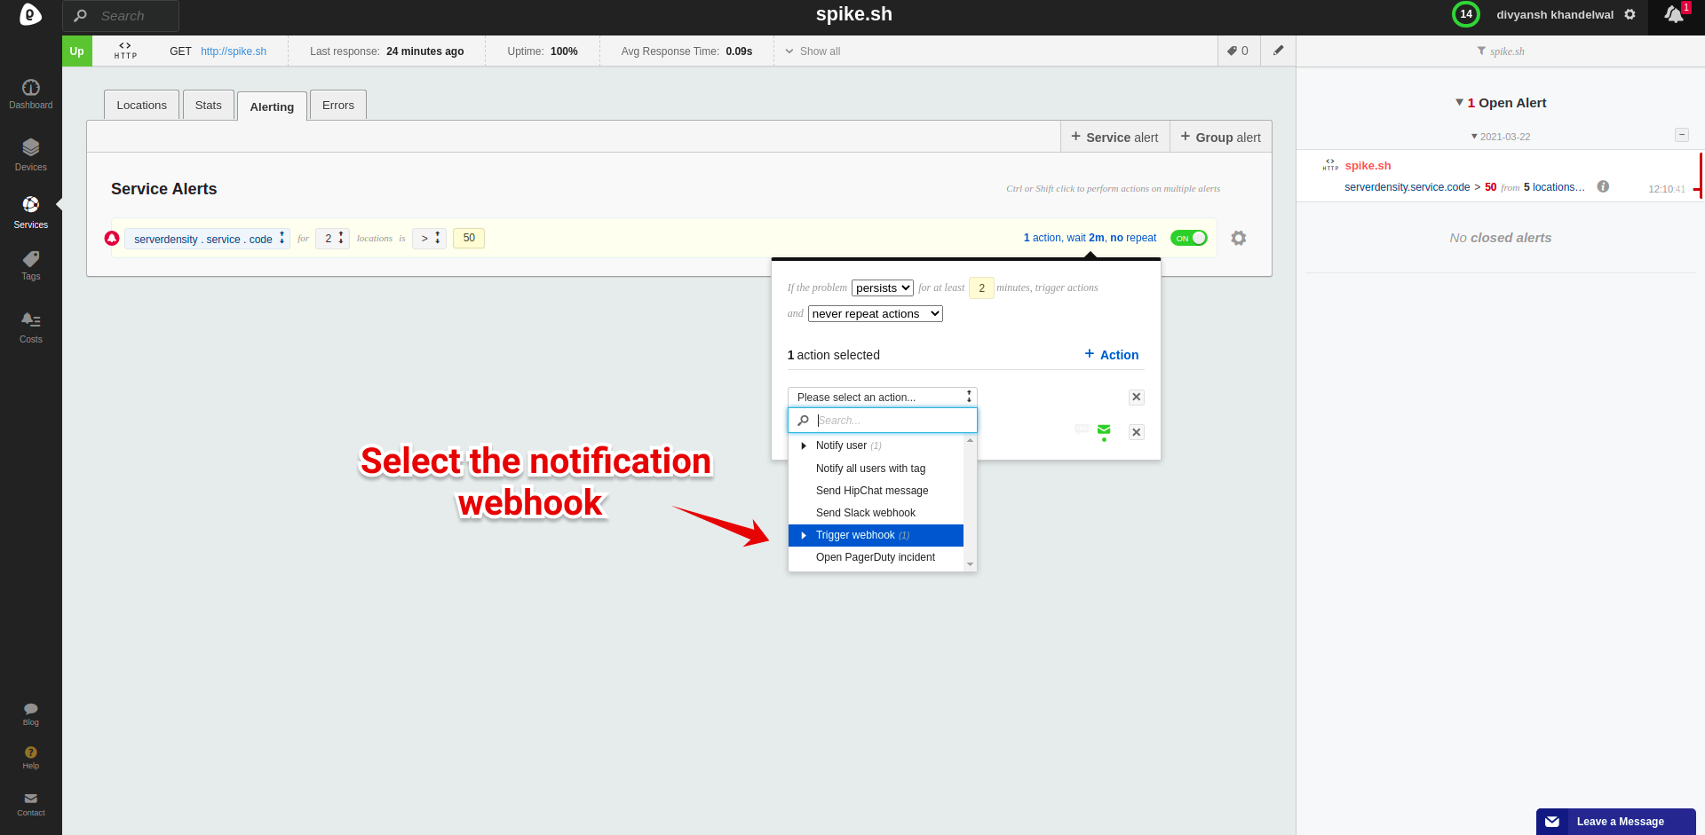Click the pencil edit service icon
Image resolution: width=1705 pixels, height=835 pixels.
pos(1279,51)
